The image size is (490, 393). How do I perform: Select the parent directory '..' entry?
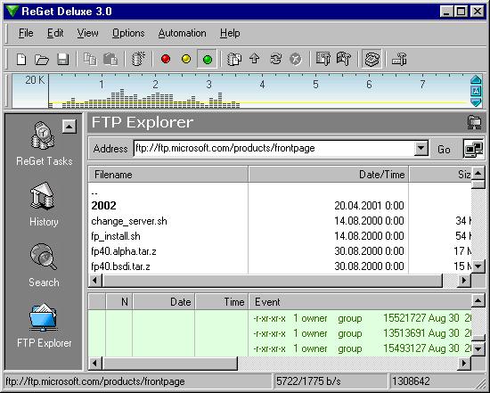(94, 192)
